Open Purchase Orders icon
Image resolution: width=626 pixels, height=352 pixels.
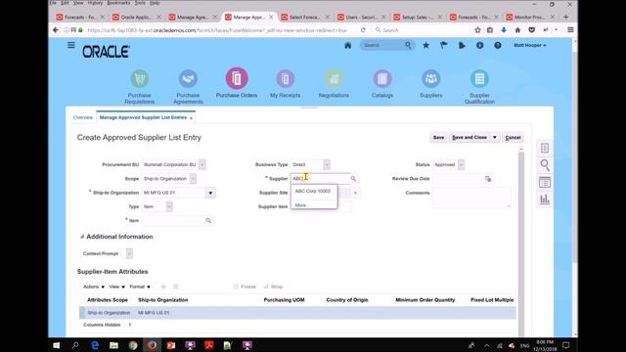coord(237,78)
